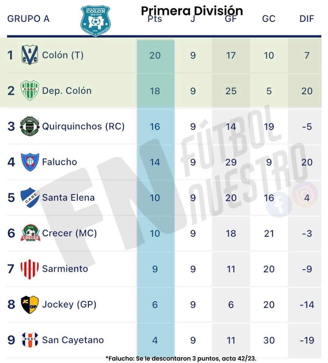Click the Sarmiento red striped crest
This screenshot has width=328, height=363.
pyautogui.click(x=30, y=269)
